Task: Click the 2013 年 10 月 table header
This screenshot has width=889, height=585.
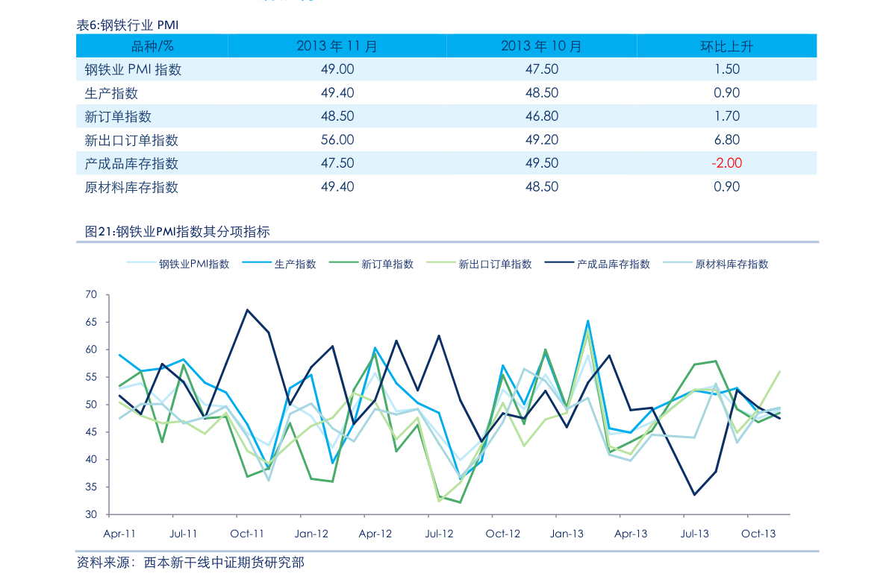Action: tap(541, 46)
